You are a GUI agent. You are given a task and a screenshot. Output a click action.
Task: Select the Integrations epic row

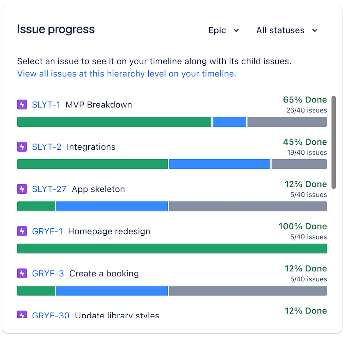point(91,147)
